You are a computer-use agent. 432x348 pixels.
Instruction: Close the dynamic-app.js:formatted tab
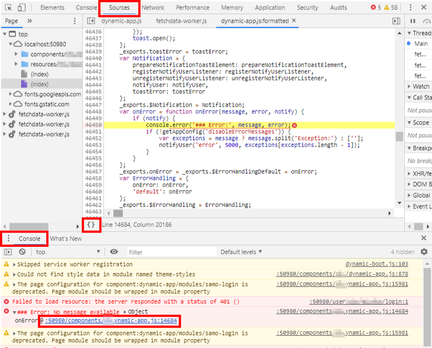(x=294, y=21)
